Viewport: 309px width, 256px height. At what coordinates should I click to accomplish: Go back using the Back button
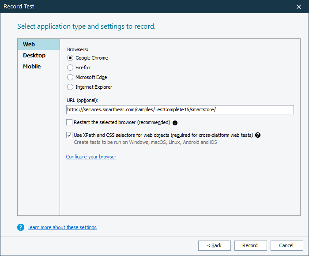click(x=214, y=245)
